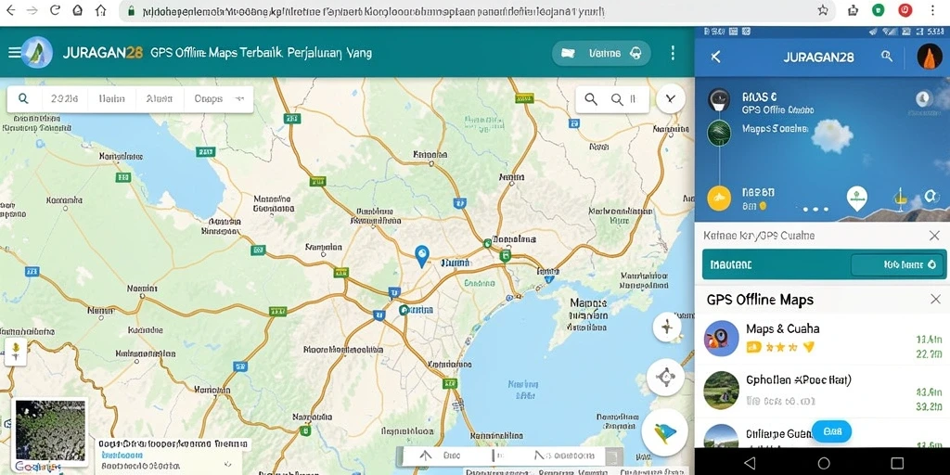The width and height of the screenshot is (950, 475).
Task: Click the search icon in left map toolbar
Action: [x=23, y=98]
